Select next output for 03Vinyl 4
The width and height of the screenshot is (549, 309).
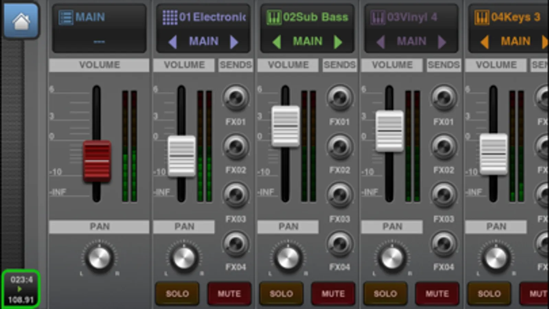point(442,42)
